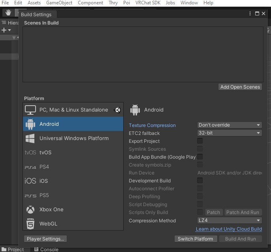The image size is (271, 252).
Task: Click the tvOS platform icon
Action: click(30, 152)
